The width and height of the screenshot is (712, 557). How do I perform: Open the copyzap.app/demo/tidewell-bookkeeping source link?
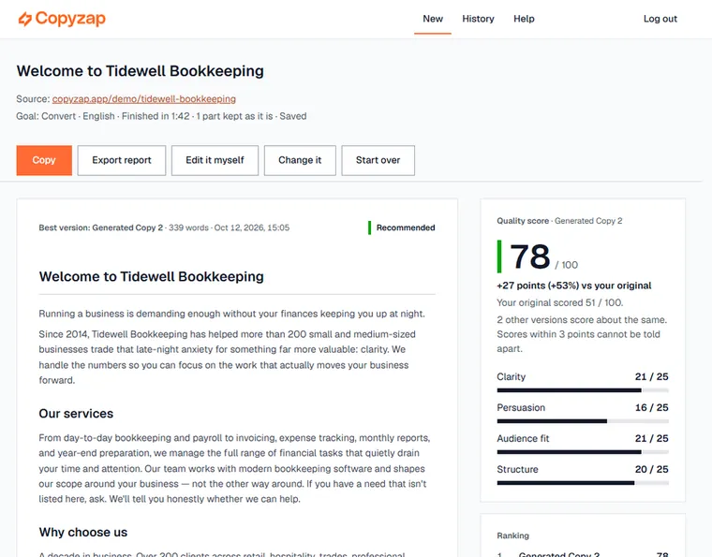pyautogui.click(x=144, y=99)
